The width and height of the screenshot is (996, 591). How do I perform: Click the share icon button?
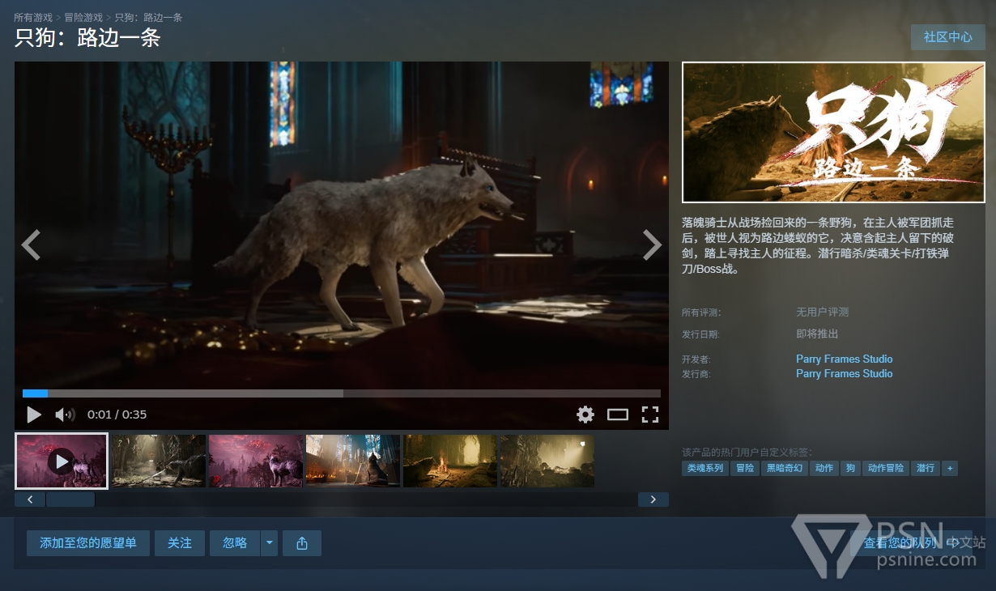[x=302, y=543]
